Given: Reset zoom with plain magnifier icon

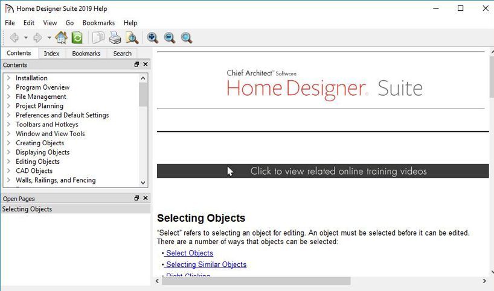Looking at the screenshot, I should coord(187,38).
